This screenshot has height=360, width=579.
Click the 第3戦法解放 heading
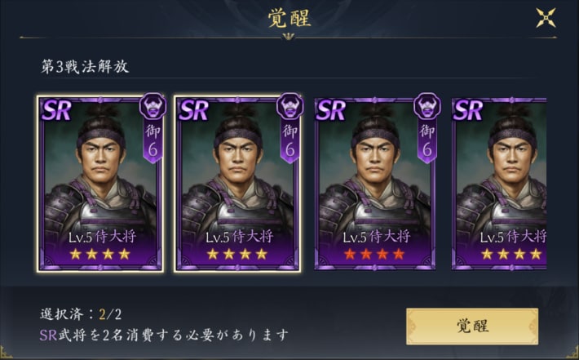[x=85, y=66]
